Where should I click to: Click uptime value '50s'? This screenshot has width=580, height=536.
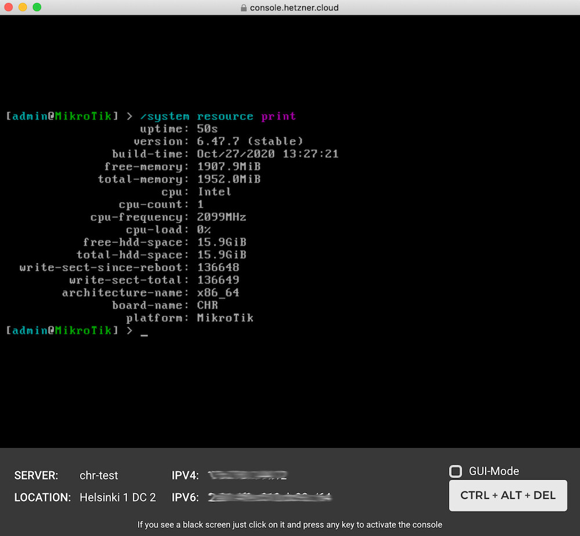(x=207, y=129)
